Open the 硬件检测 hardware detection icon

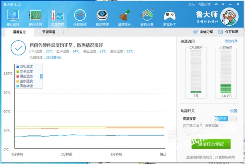click(35, 18)
